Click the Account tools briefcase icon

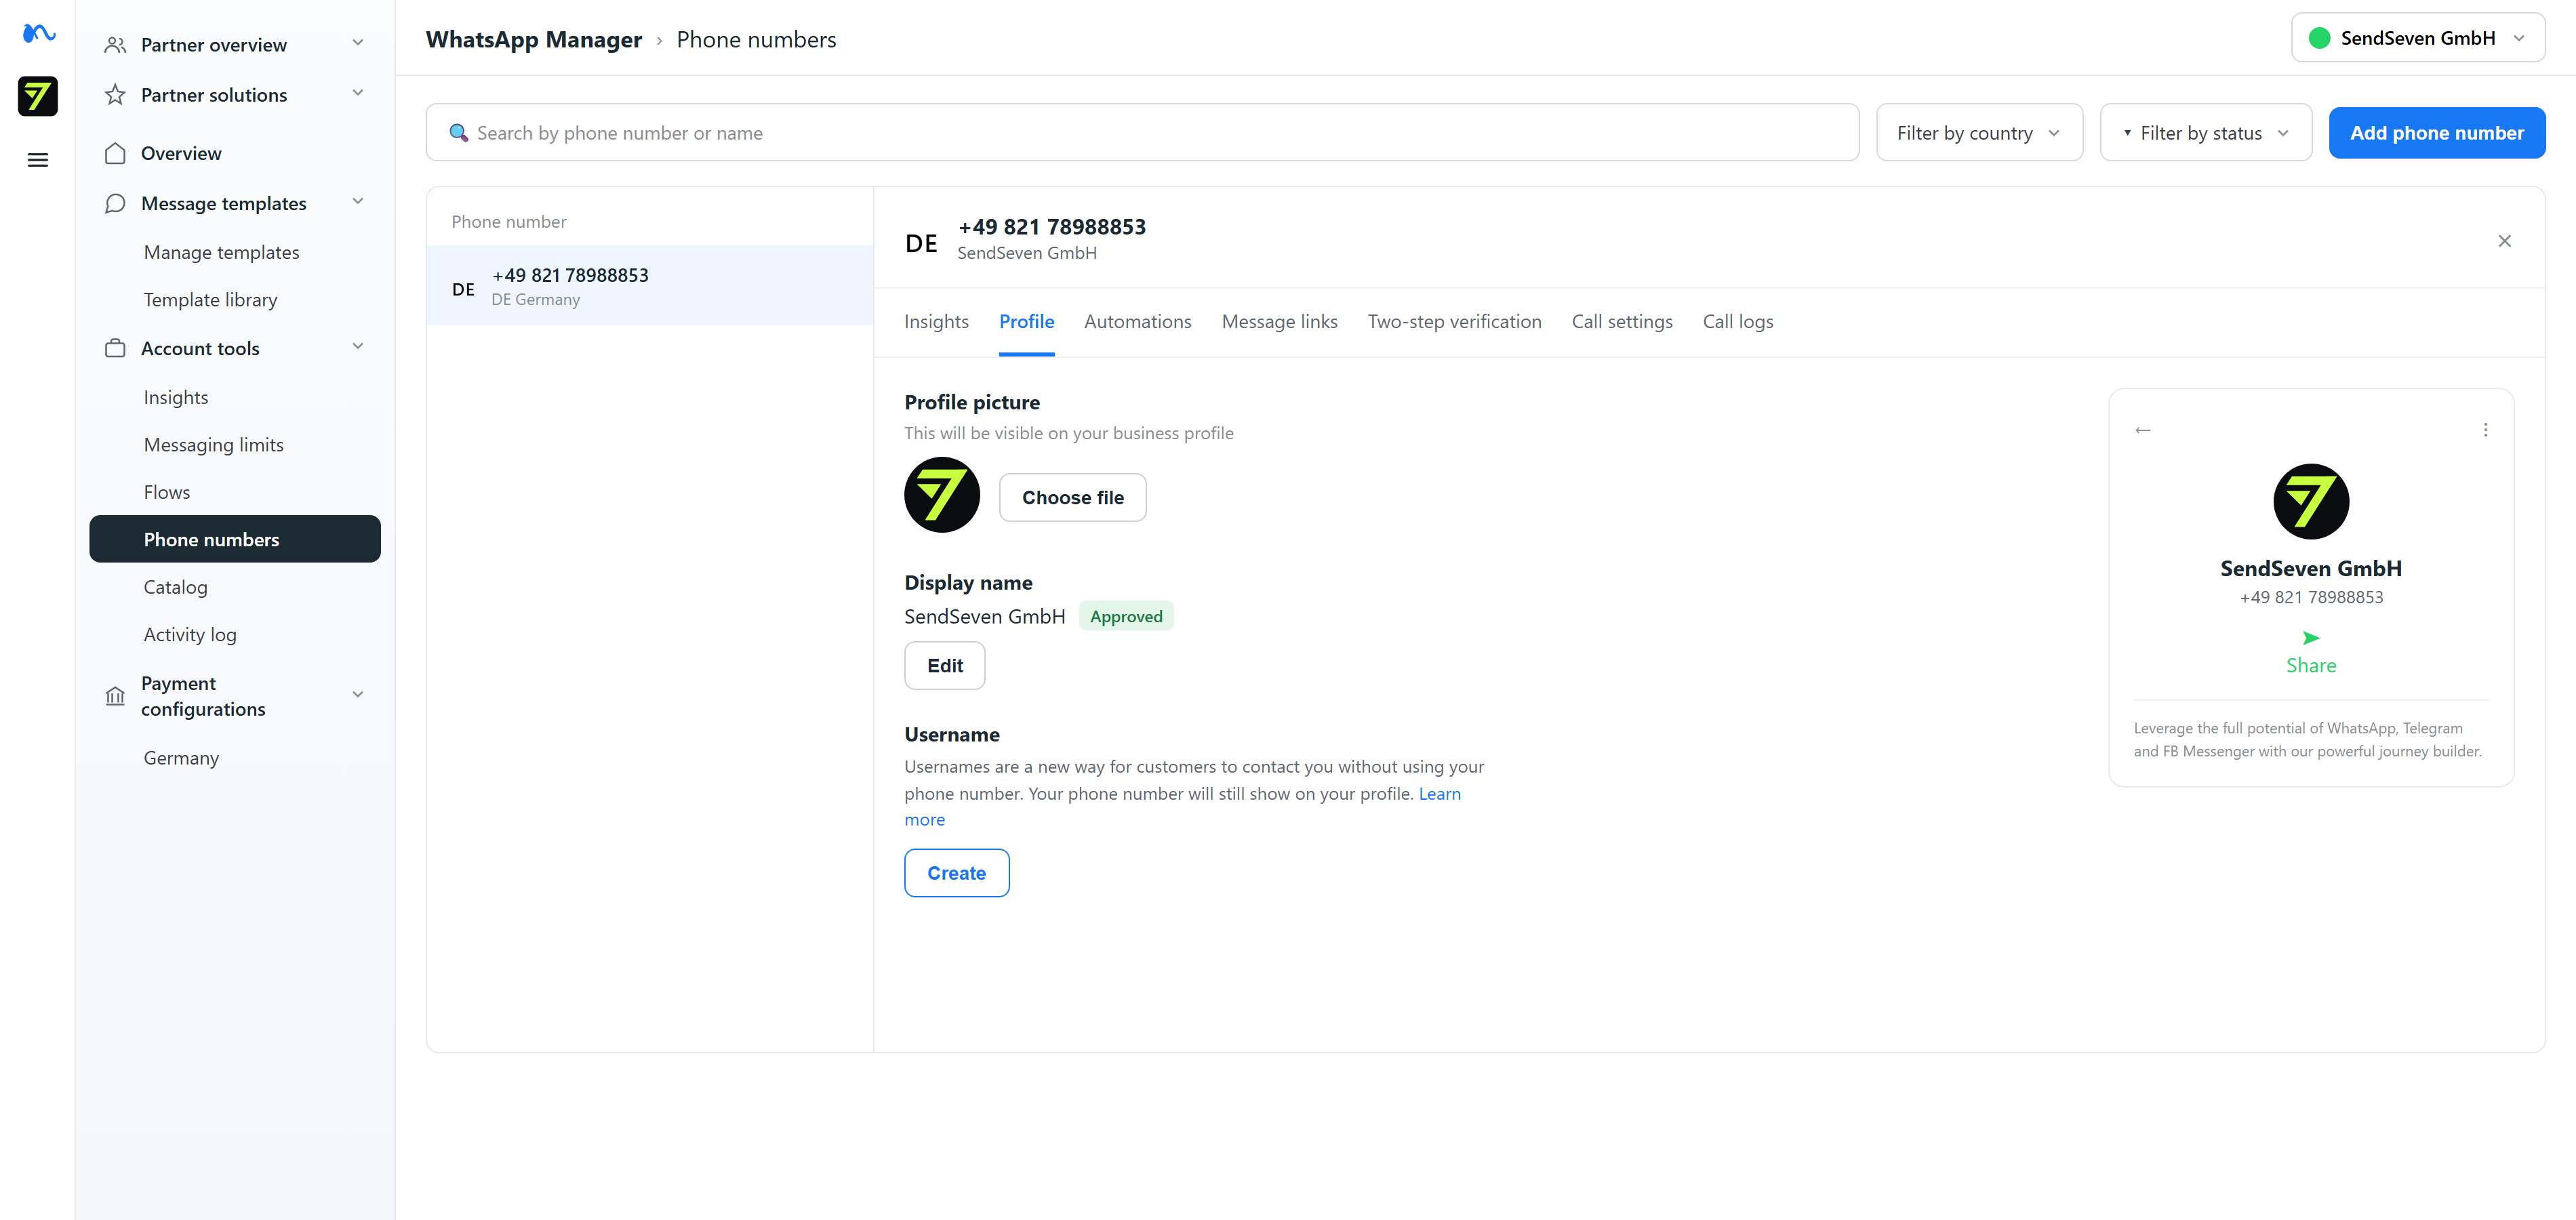(x=115, y=348)
